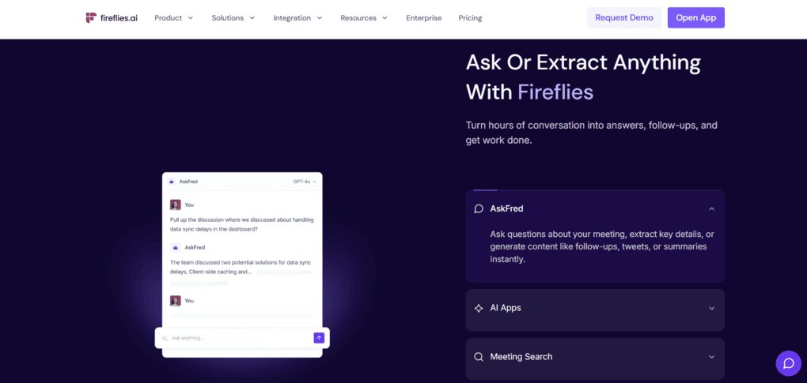The image size is (807, 383).
Task: Expand the Meeting Search accordion section
Action: 711,357
